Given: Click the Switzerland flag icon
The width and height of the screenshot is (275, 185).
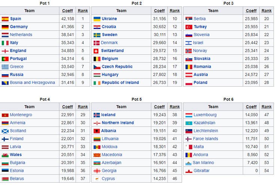Looking at the screenshot, I should (x=96, y=51).
